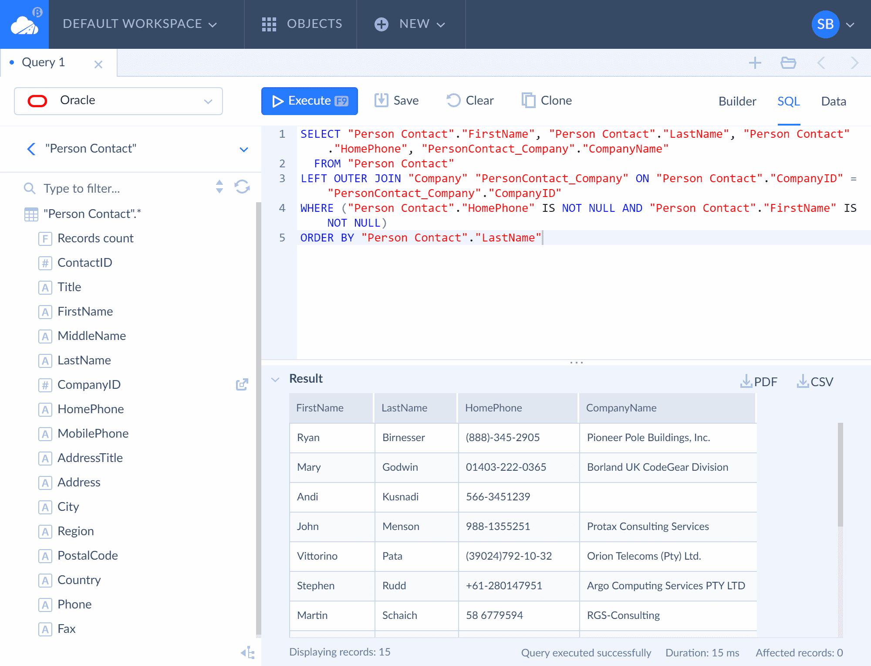
Task: Open the SB user account dropdown
Action: [833, 24]
